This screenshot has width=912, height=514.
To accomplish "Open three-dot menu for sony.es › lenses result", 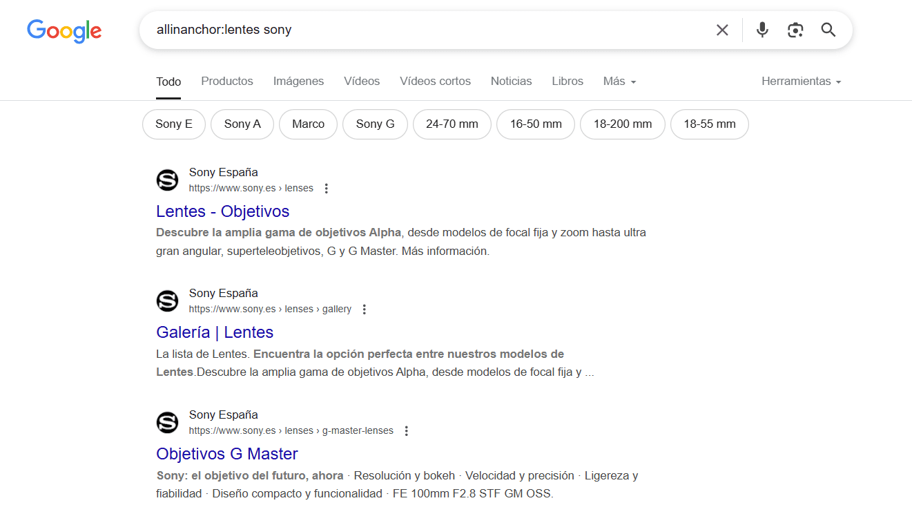I will (x=327, y=189).
